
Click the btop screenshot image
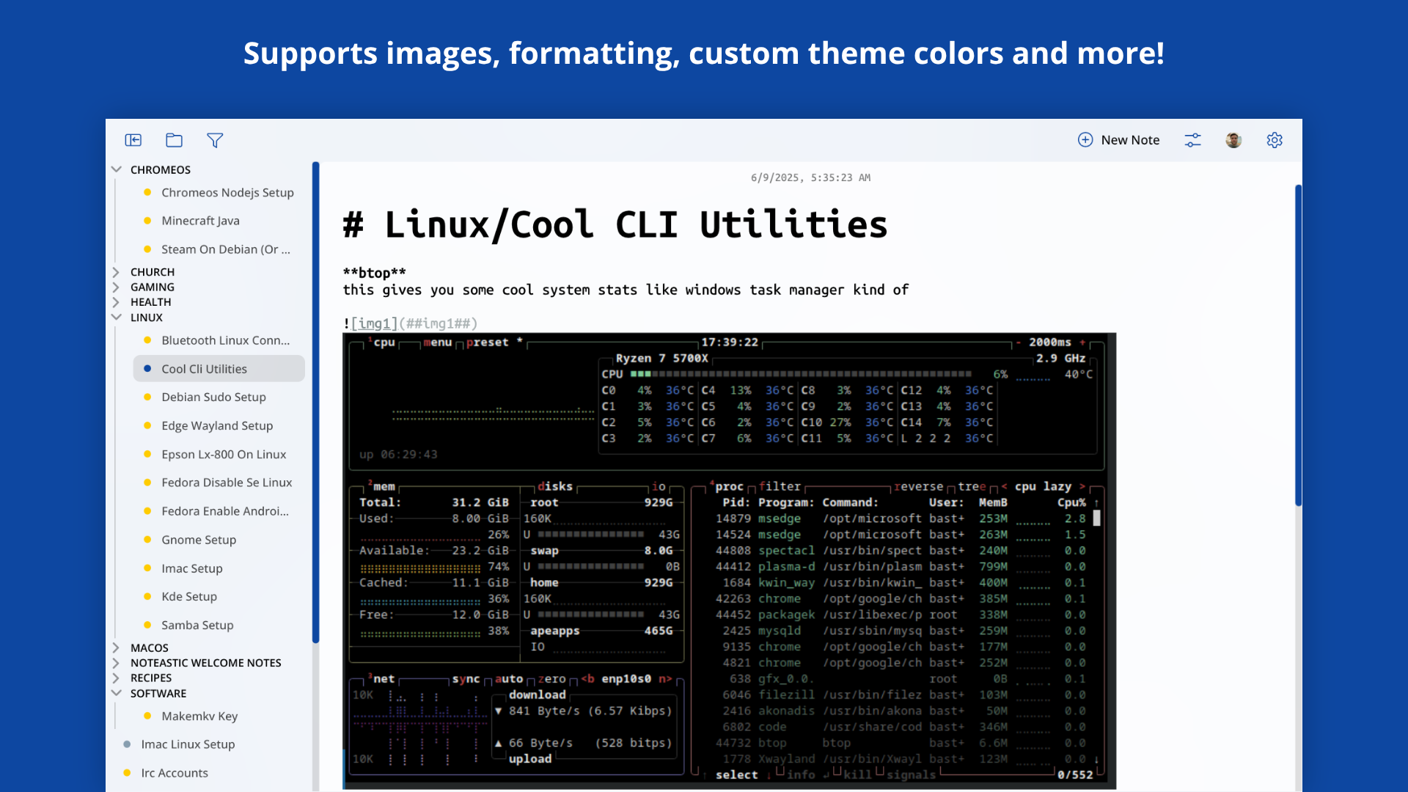(x=729, y=561)
